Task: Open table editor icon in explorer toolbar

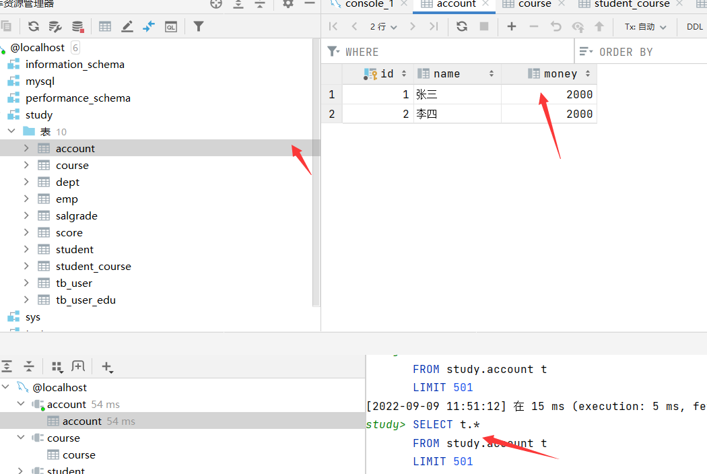Action: [105, 27]
